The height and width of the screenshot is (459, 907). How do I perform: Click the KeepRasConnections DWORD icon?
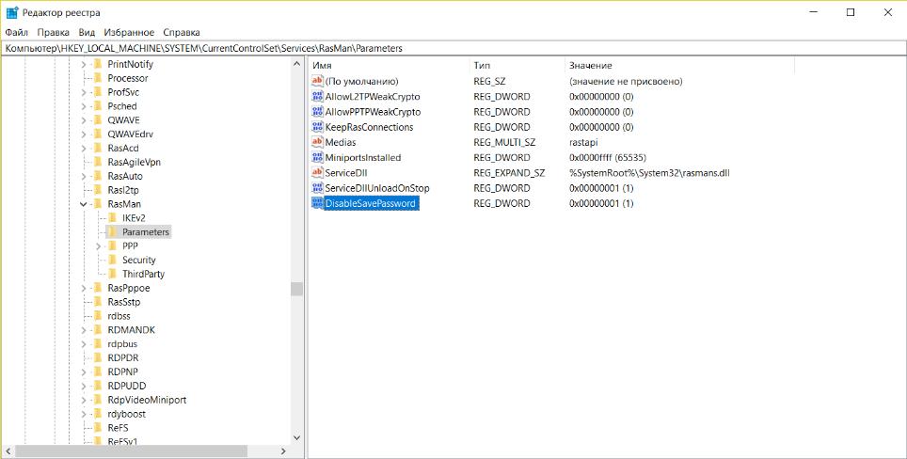(317, 127)
